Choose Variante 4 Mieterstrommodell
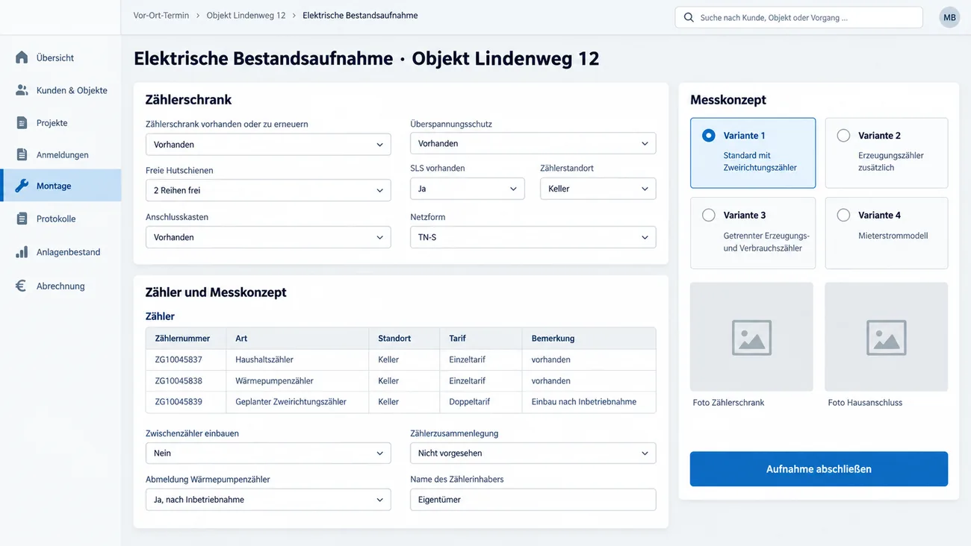The height and width of the screenshot is (546, 971). click(887, 233)
